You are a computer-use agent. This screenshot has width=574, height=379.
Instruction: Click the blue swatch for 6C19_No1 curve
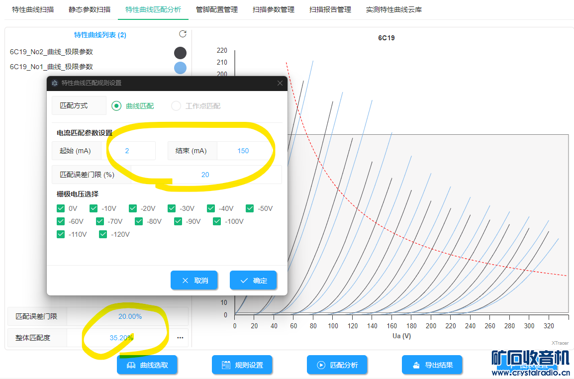(x=180, y=68)
